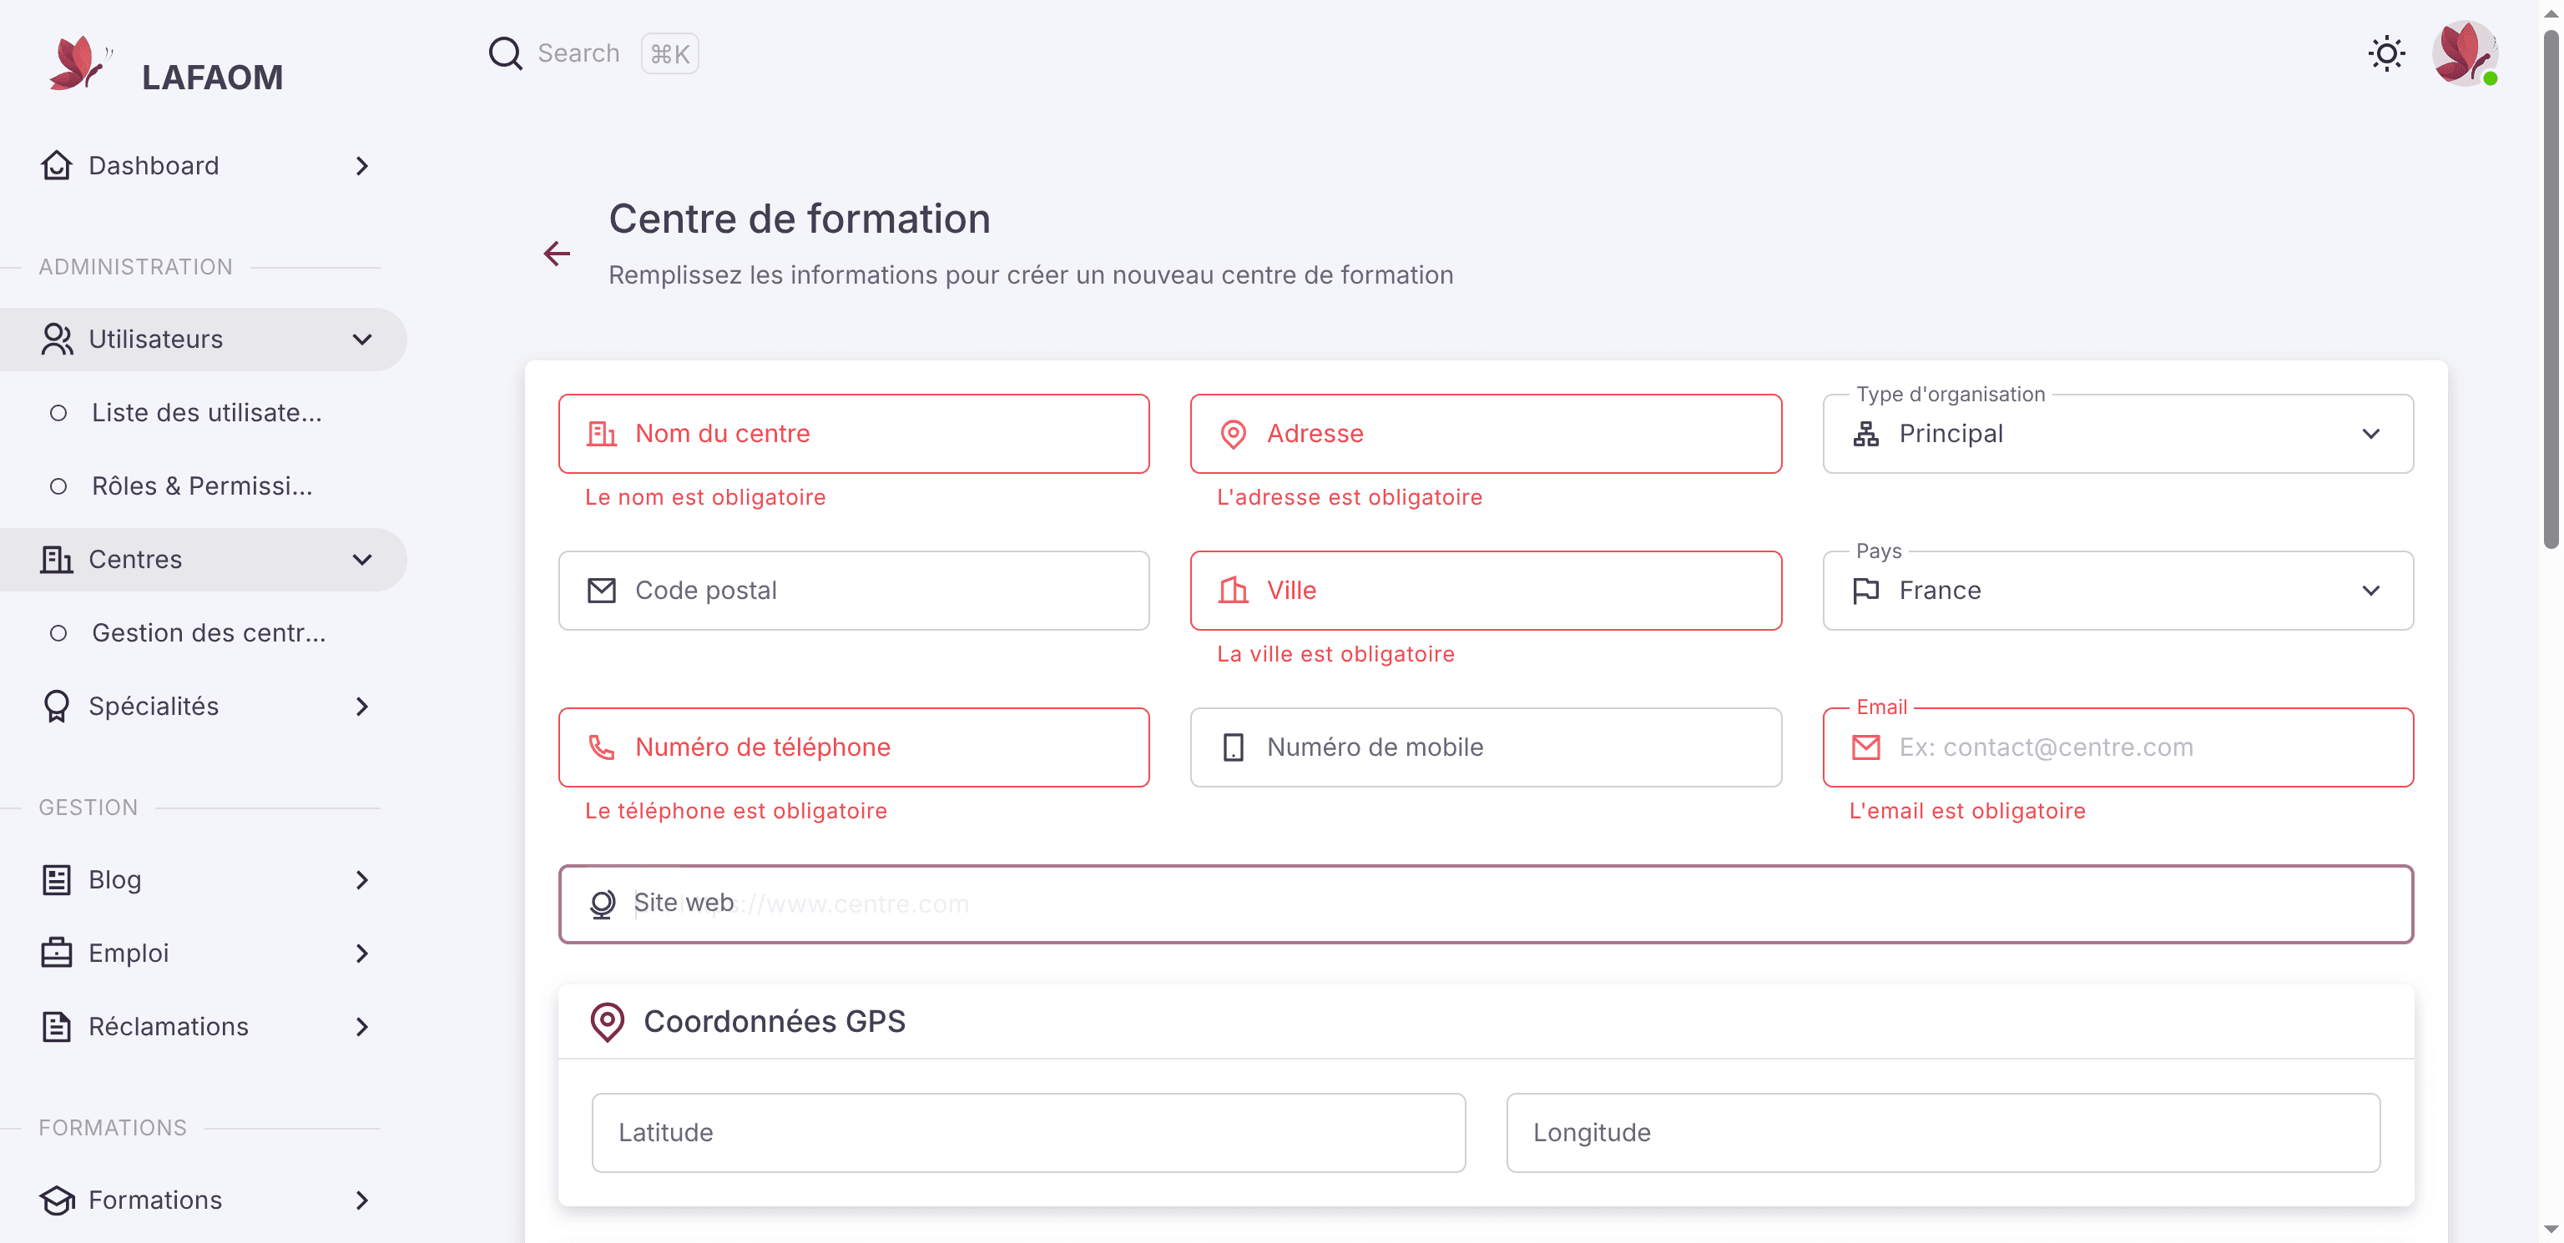Focus the Ville input field
The width and height of the screenshot is (2564, 1243).
(1486, 590)
